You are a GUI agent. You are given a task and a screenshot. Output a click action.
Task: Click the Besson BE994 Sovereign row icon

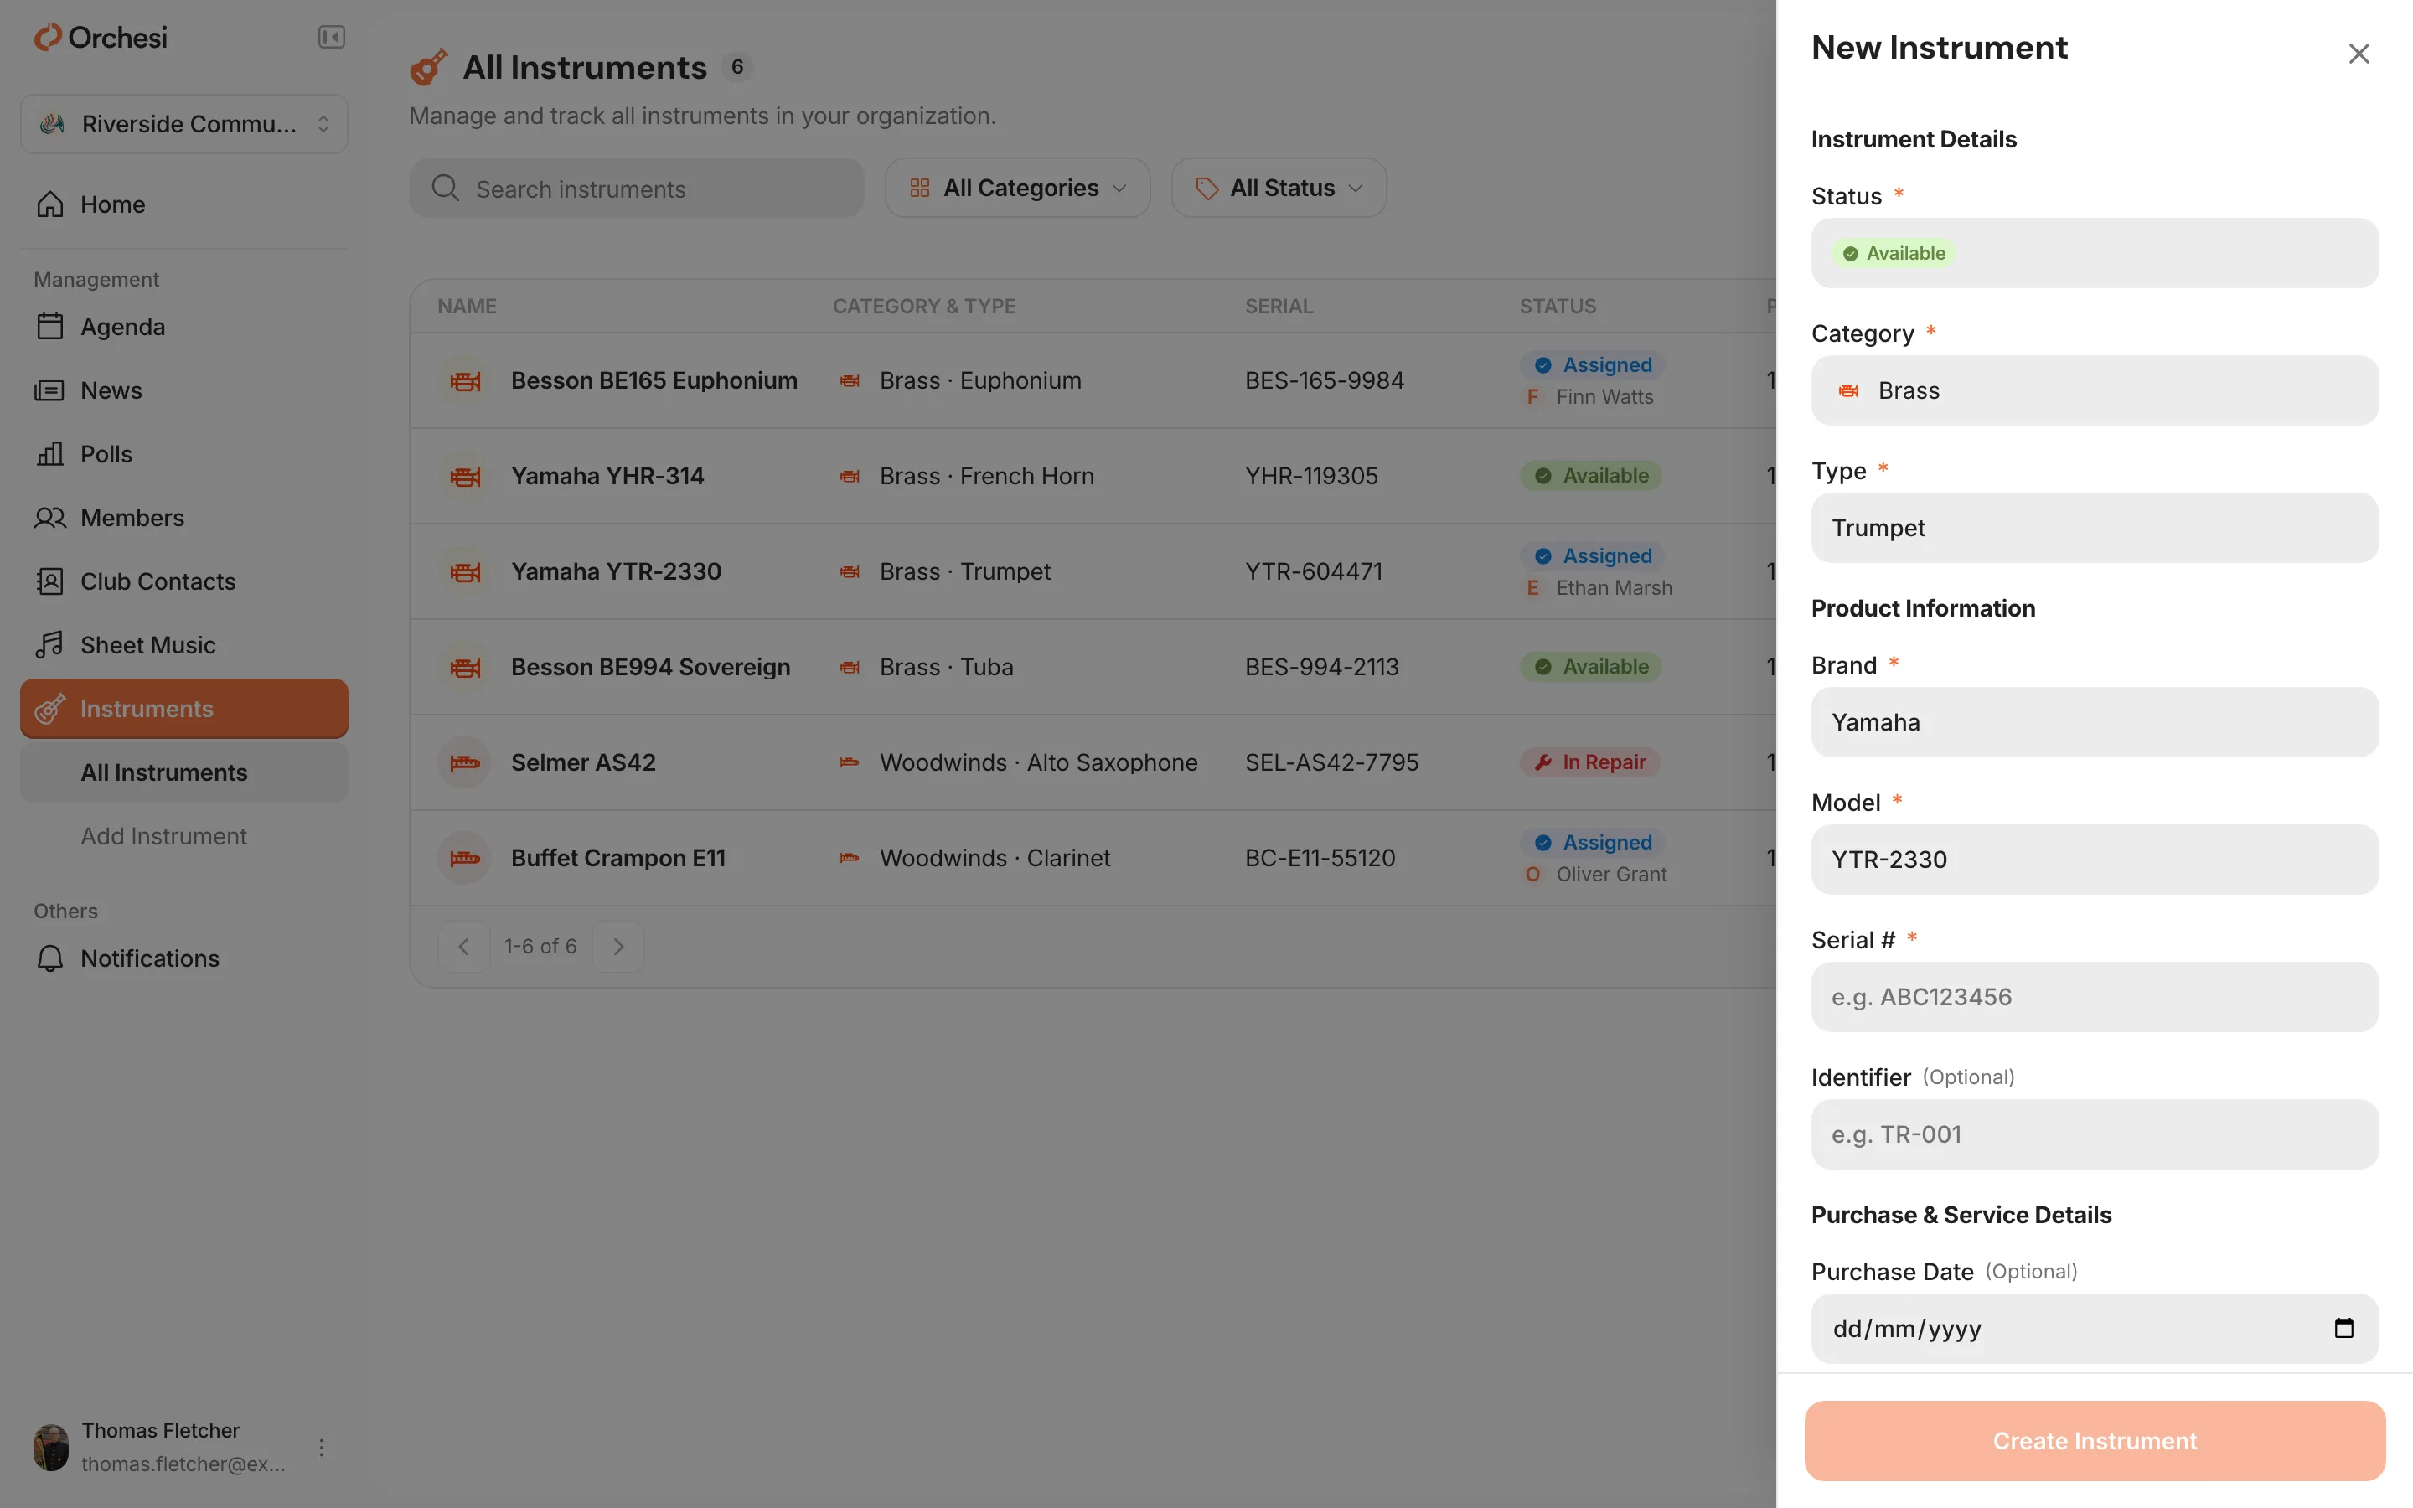465,667
